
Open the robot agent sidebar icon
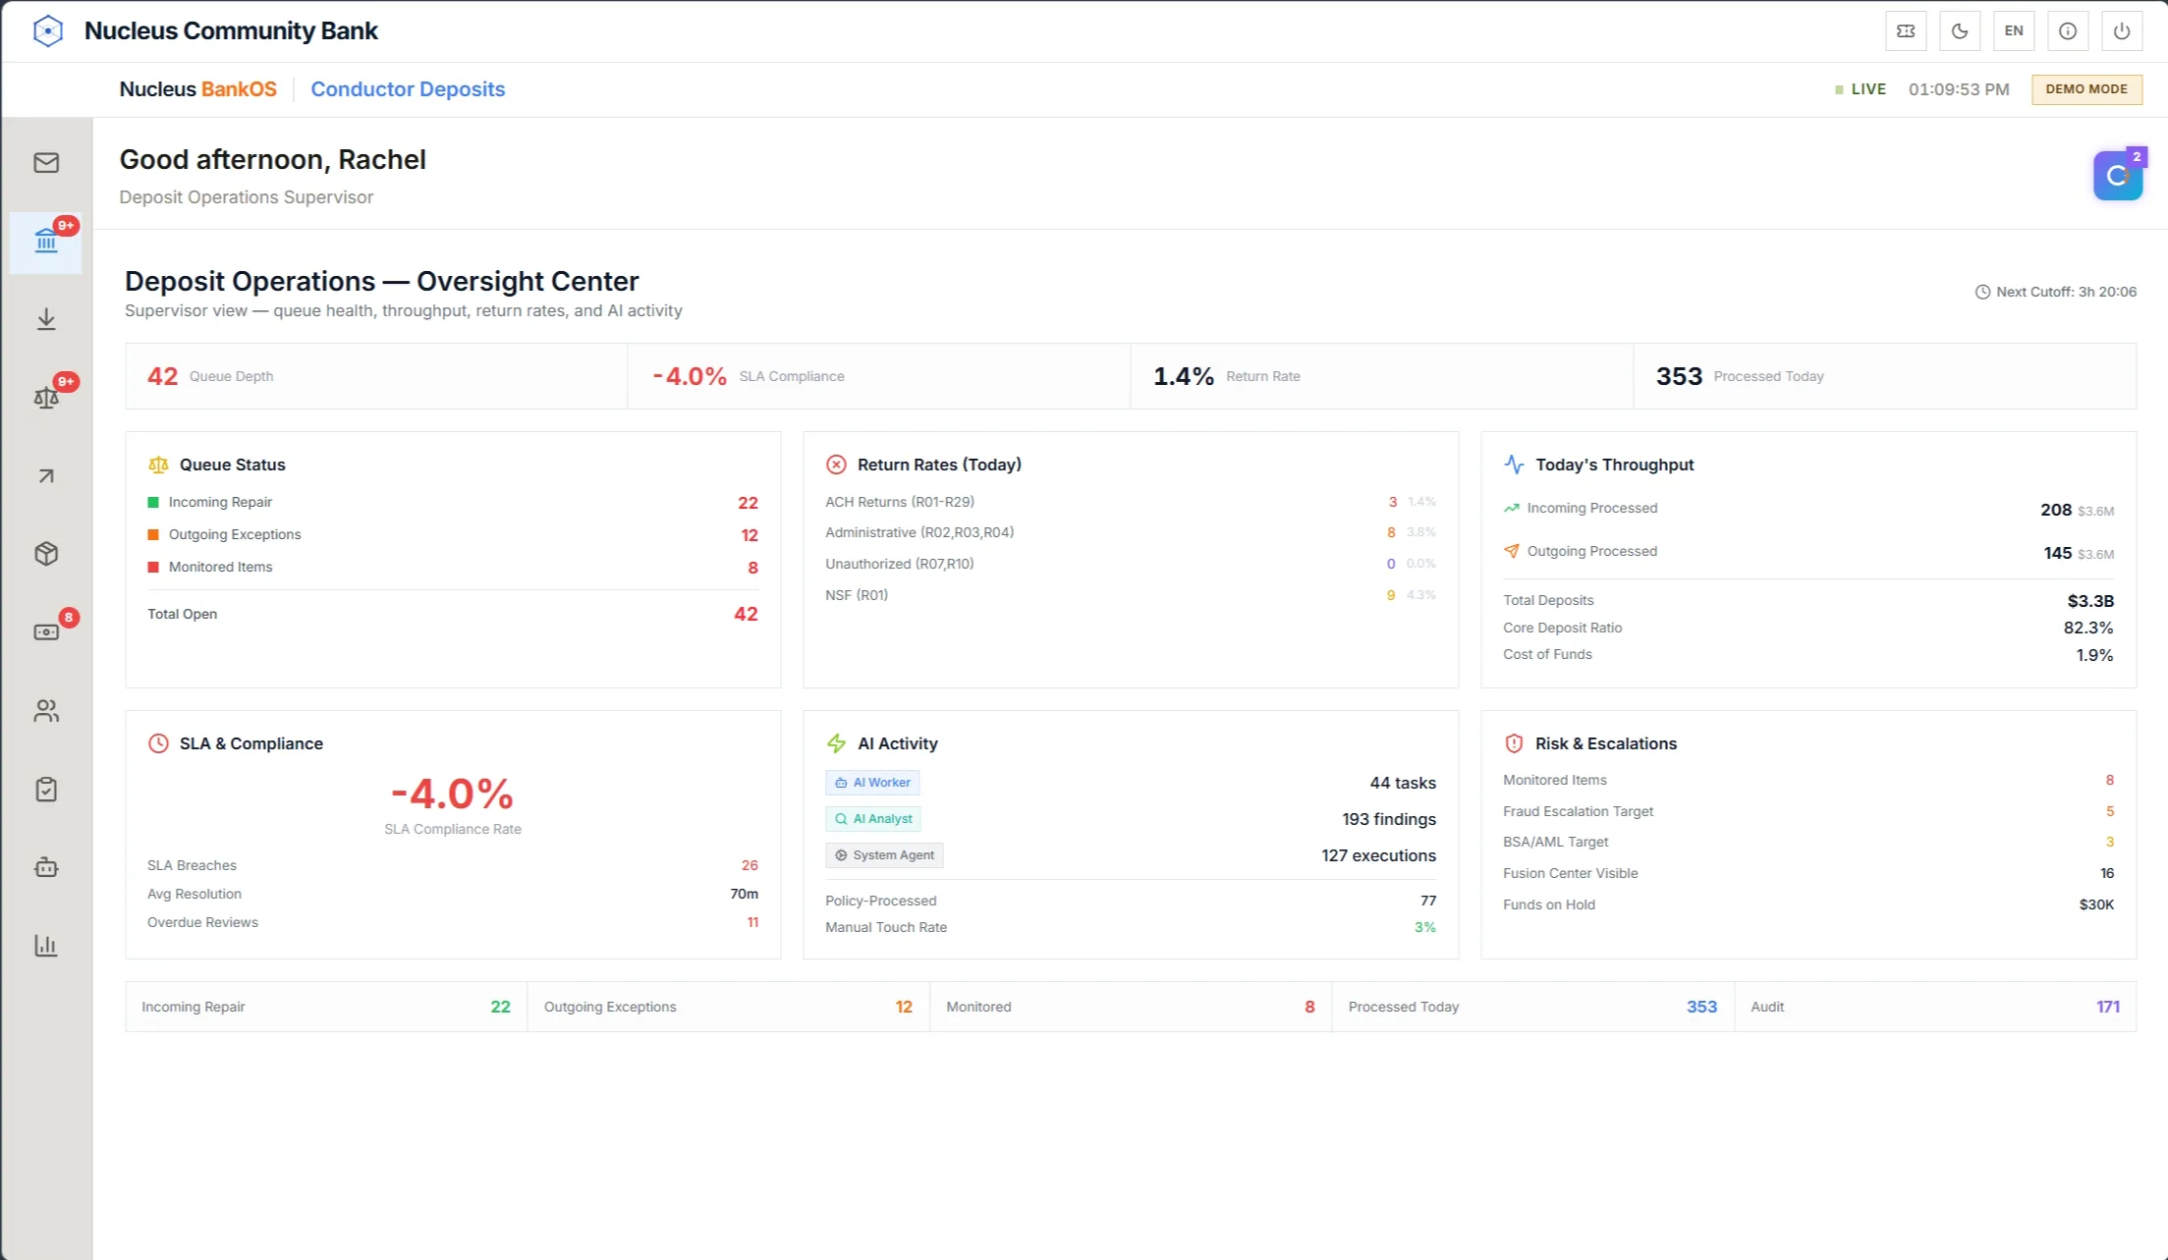pyautogui.click(x=46, y=867)
